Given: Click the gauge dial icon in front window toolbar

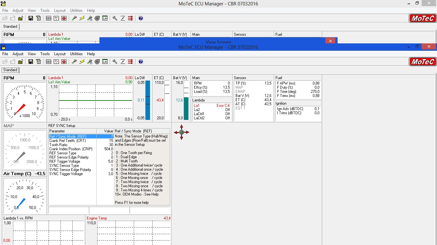Looking at the screenshot, I should (x=56, y=62).
